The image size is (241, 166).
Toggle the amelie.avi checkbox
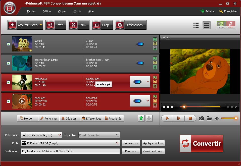[8, 82]
